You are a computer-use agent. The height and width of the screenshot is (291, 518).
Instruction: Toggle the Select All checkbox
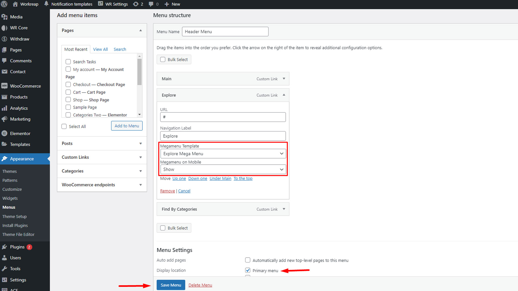(x=64, y=126)
